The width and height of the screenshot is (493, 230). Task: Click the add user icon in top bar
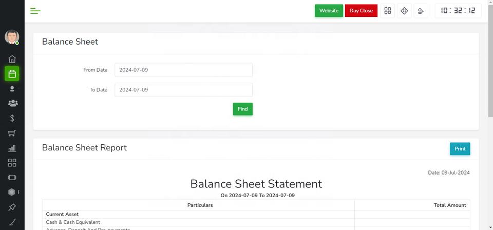click(x=421, y=11)
